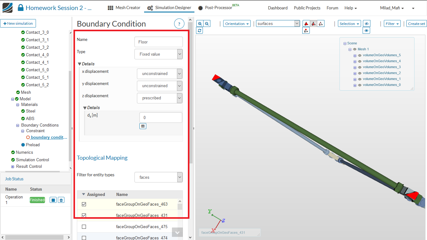Select the wireframe render mode icon
Image resolution: width=427 pixels, height=240 pixels.
321,23
